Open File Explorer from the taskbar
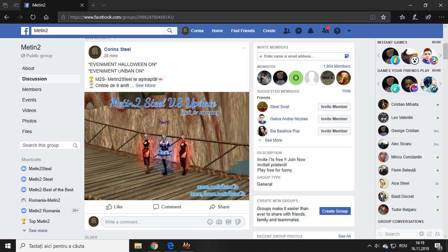This screenshot has height=252, width=448. [x=138, y=246]
